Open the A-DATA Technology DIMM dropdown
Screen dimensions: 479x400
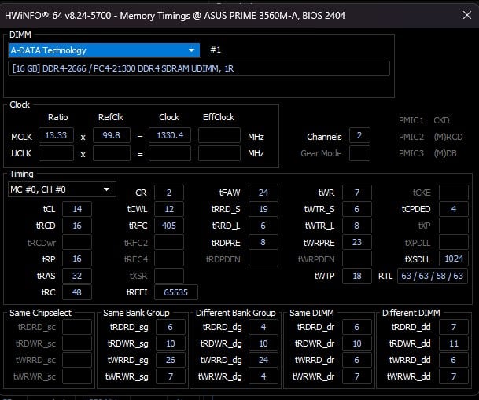105,50
